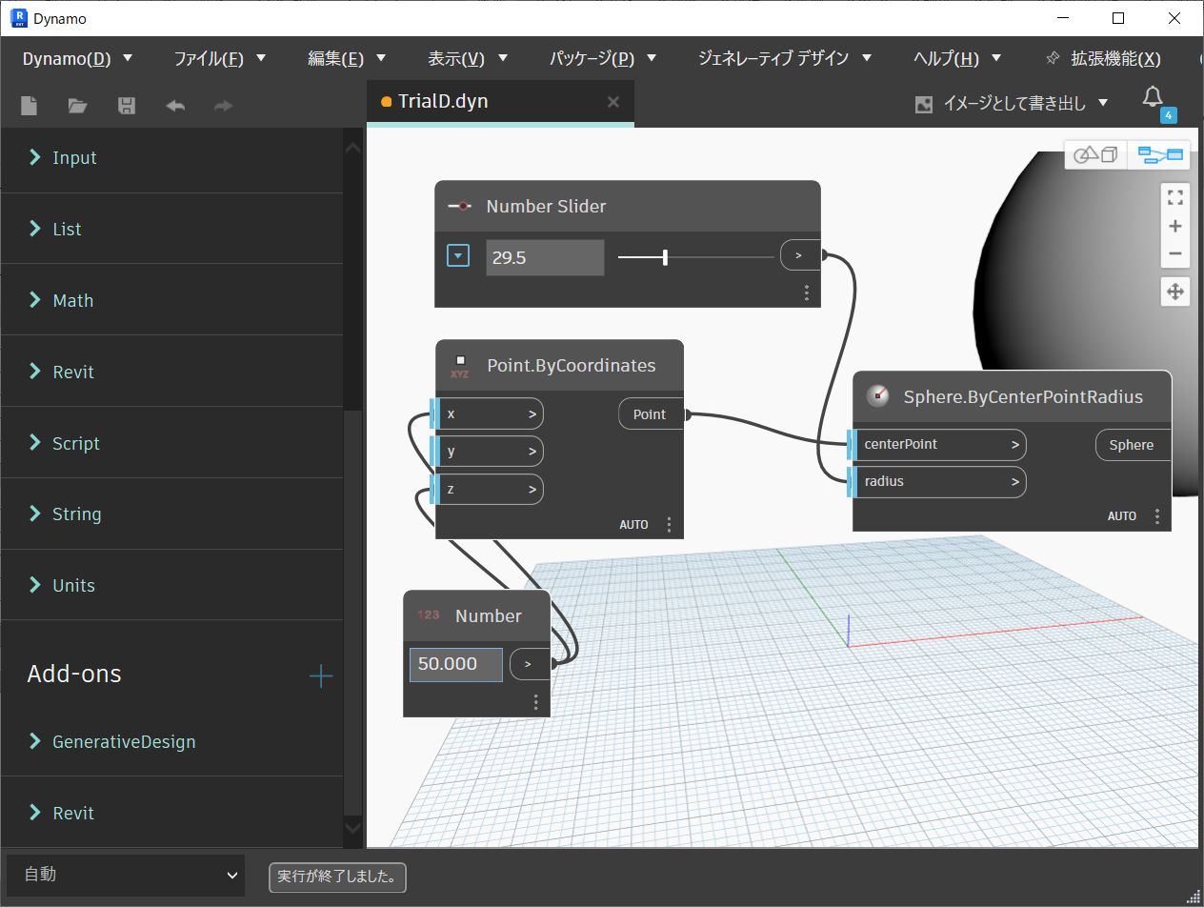
Task: Click Point.ByCoordinates AUTO lacing label
Action: coord(633,525)
